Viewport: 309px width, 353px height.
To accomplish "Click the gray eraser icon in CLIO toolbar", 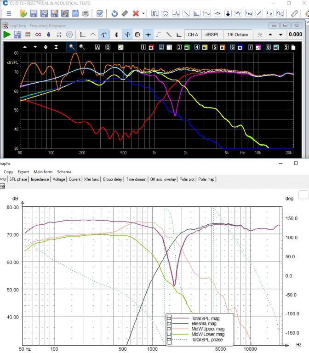I will point(125,13).
